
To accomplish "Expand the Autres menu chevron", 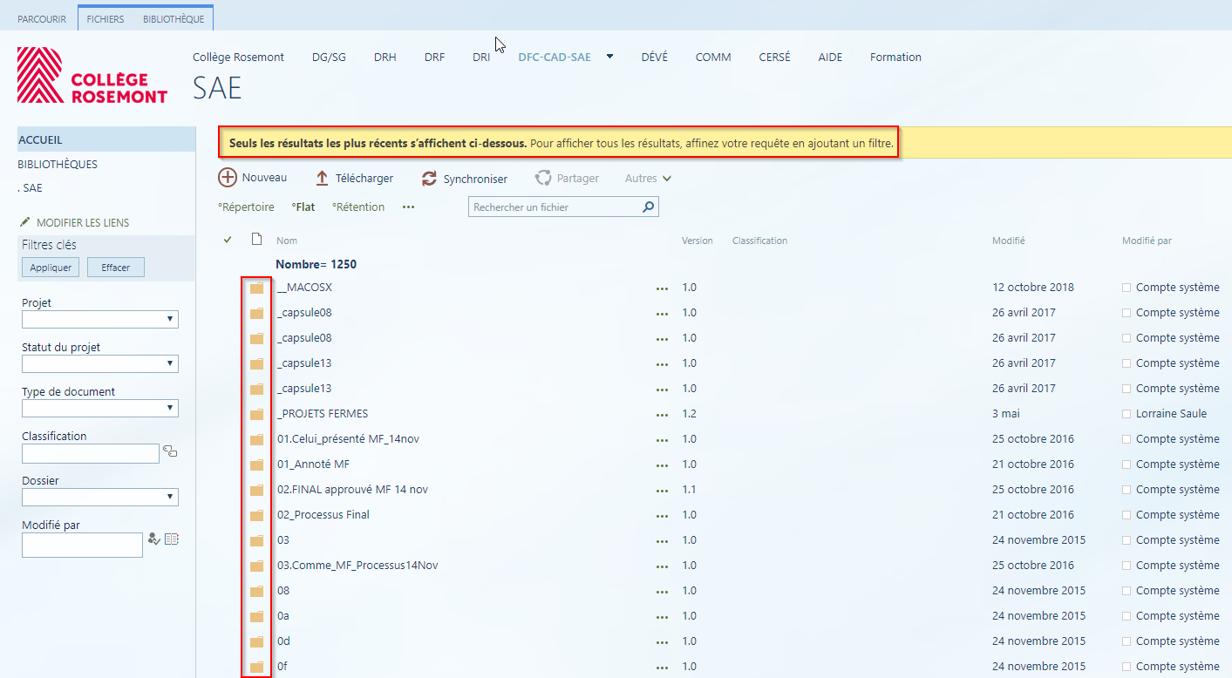I will (x=667, y=179).
